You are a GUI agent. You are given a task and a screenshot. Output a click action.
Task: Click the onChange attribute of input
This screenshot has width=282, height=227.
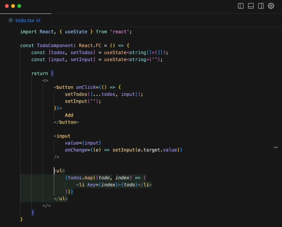click(x=76, y=150)
